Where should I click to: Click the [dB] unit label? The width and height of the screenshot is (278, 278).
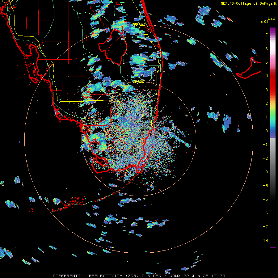[263, 21]
